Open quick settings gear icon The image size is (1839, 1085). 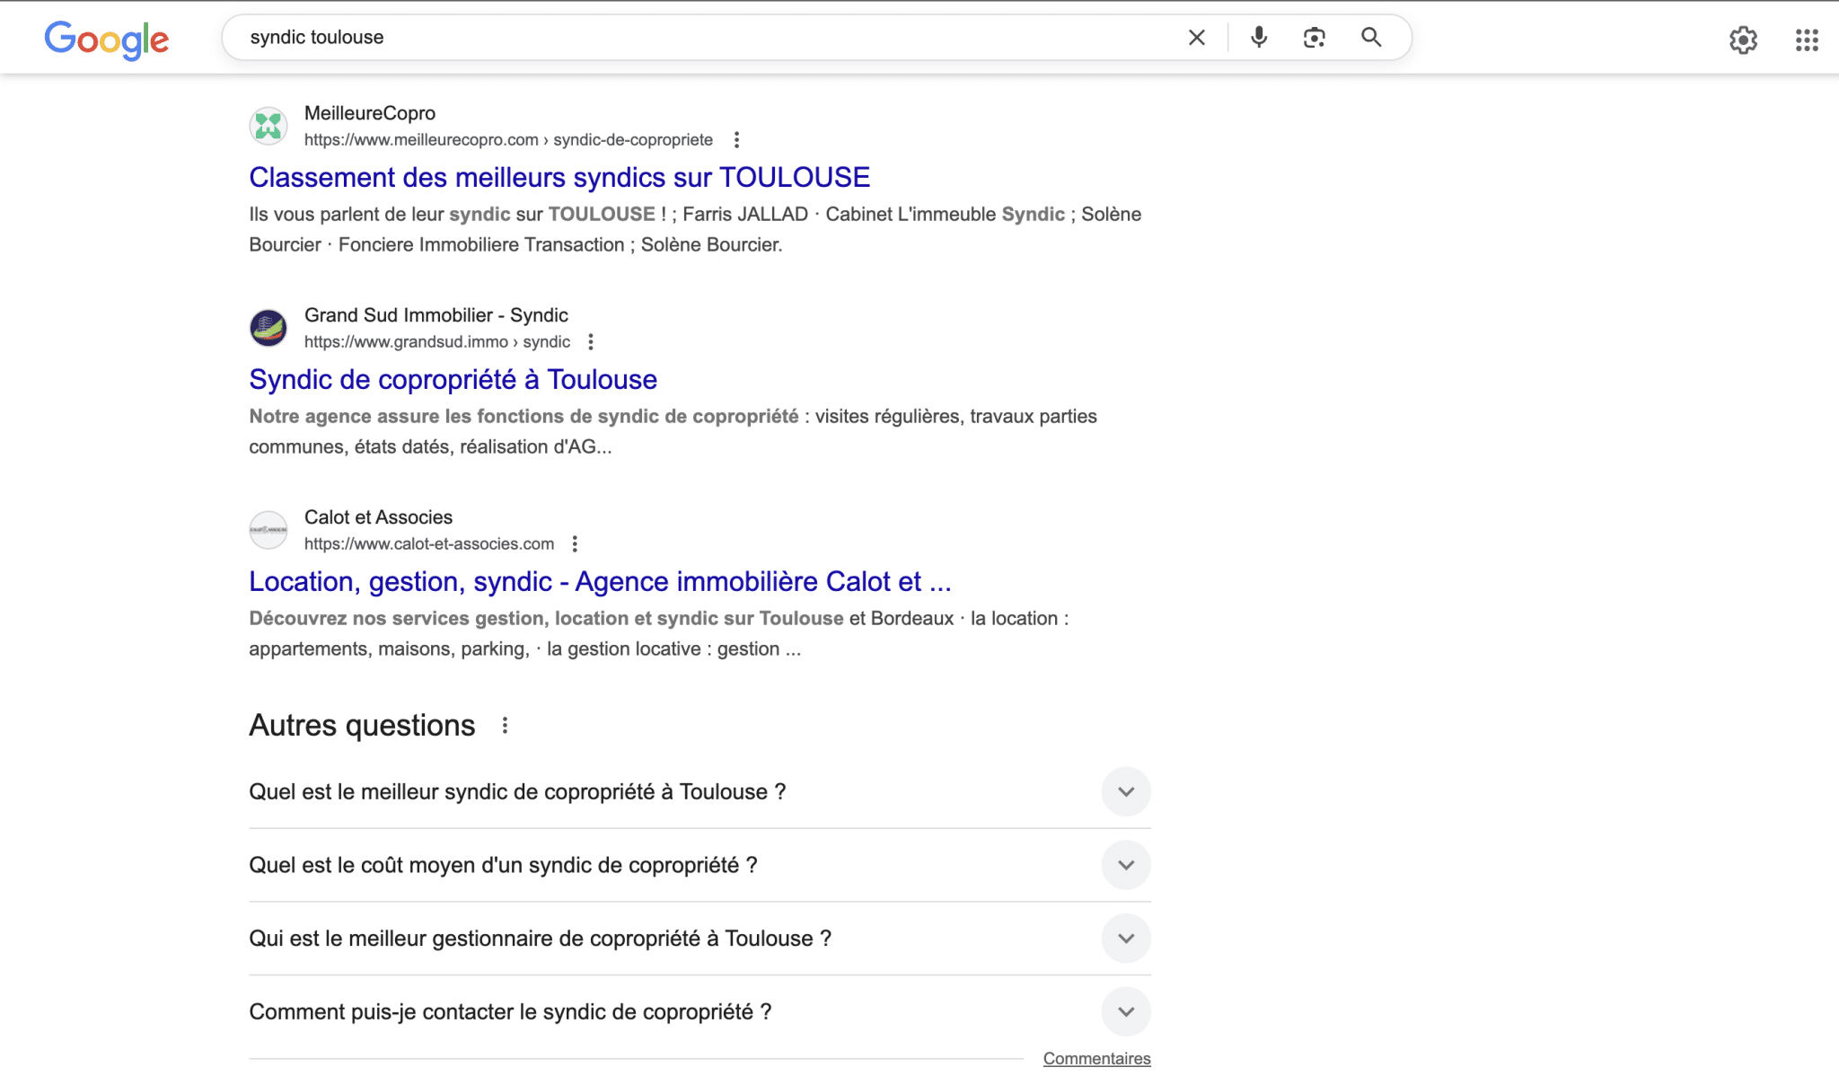1743,40
